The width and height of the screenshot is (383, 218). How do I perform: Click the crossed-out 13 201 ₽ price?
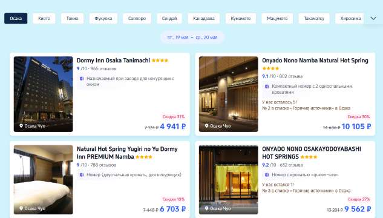click(335, 210)
